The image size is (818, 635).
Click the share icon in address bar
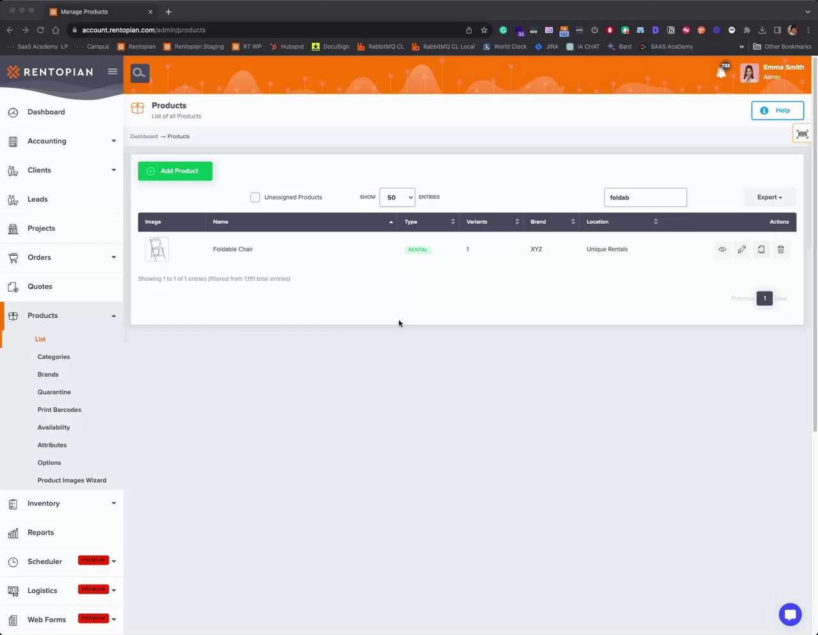[x=469, y=30]
